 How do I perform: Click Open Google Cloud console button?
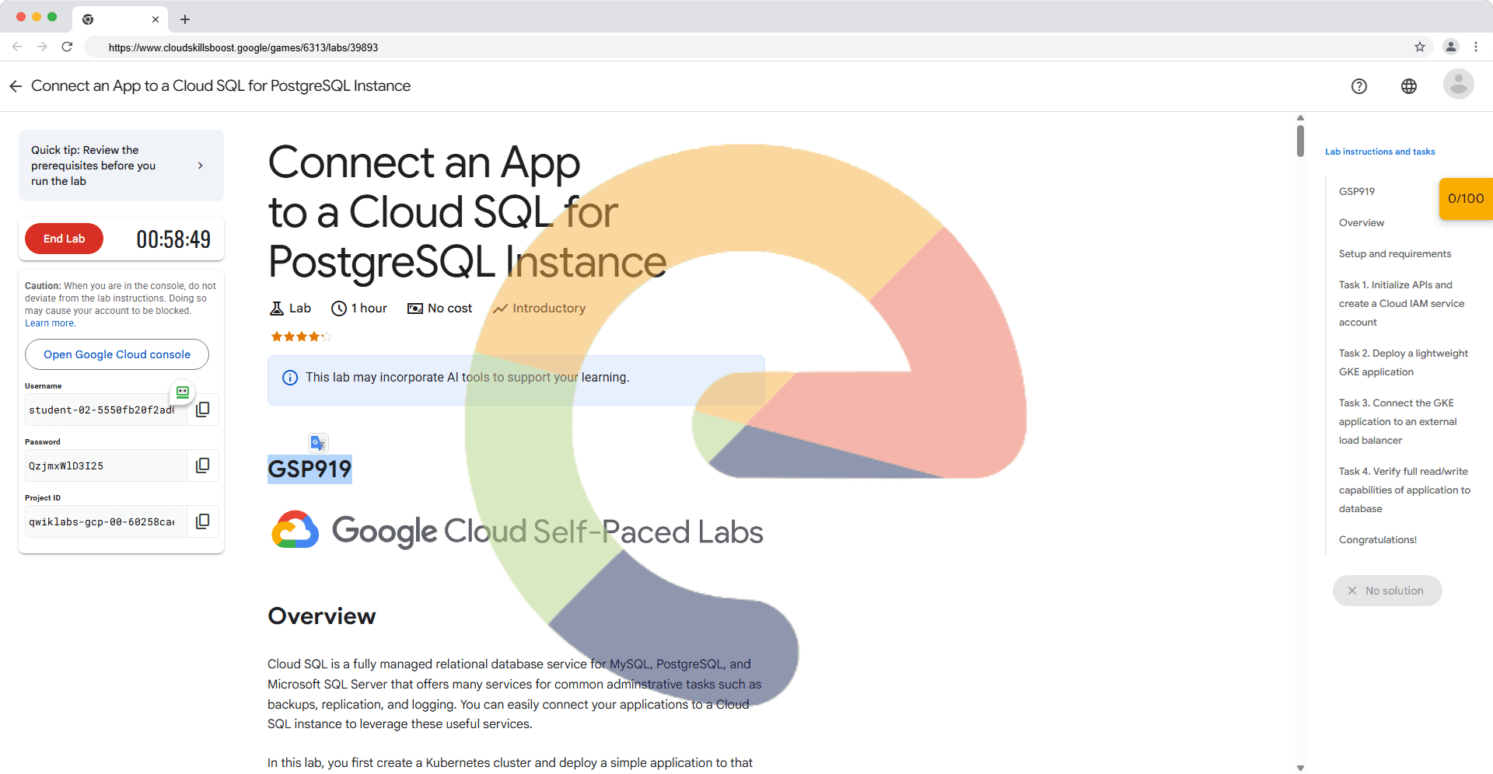[x=117, y=354]
